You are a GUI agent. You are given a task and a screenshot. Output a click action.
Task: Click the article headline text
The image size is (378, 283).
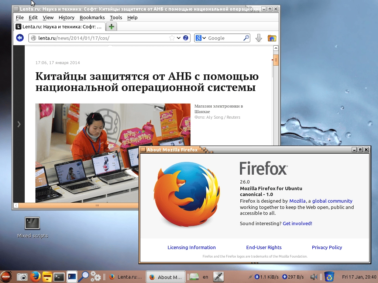(147, 81)
